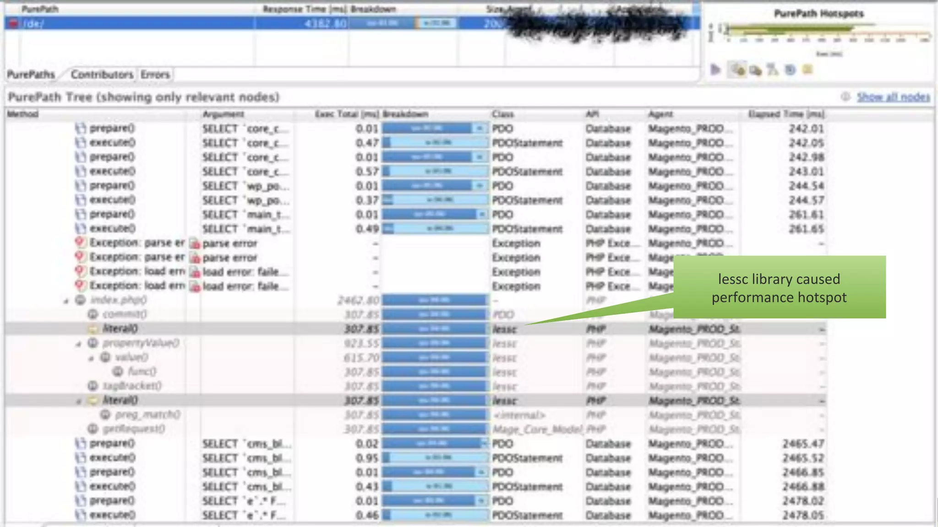The width and height of the screenshot is (938, 527).
Task: Sort by the Method column header
Action: (x=23, y=114)
